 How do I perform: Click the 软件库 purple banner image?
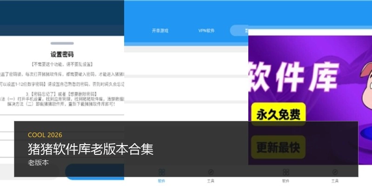click(310, 100)
